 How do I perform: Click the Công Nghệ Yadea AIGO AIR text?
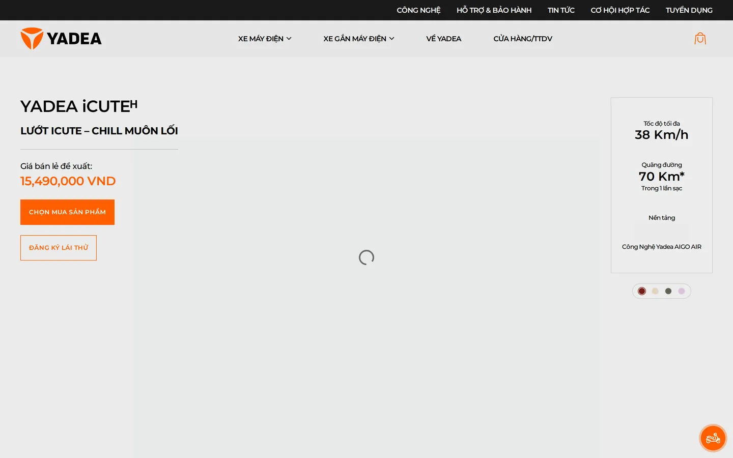click(662, 247)
